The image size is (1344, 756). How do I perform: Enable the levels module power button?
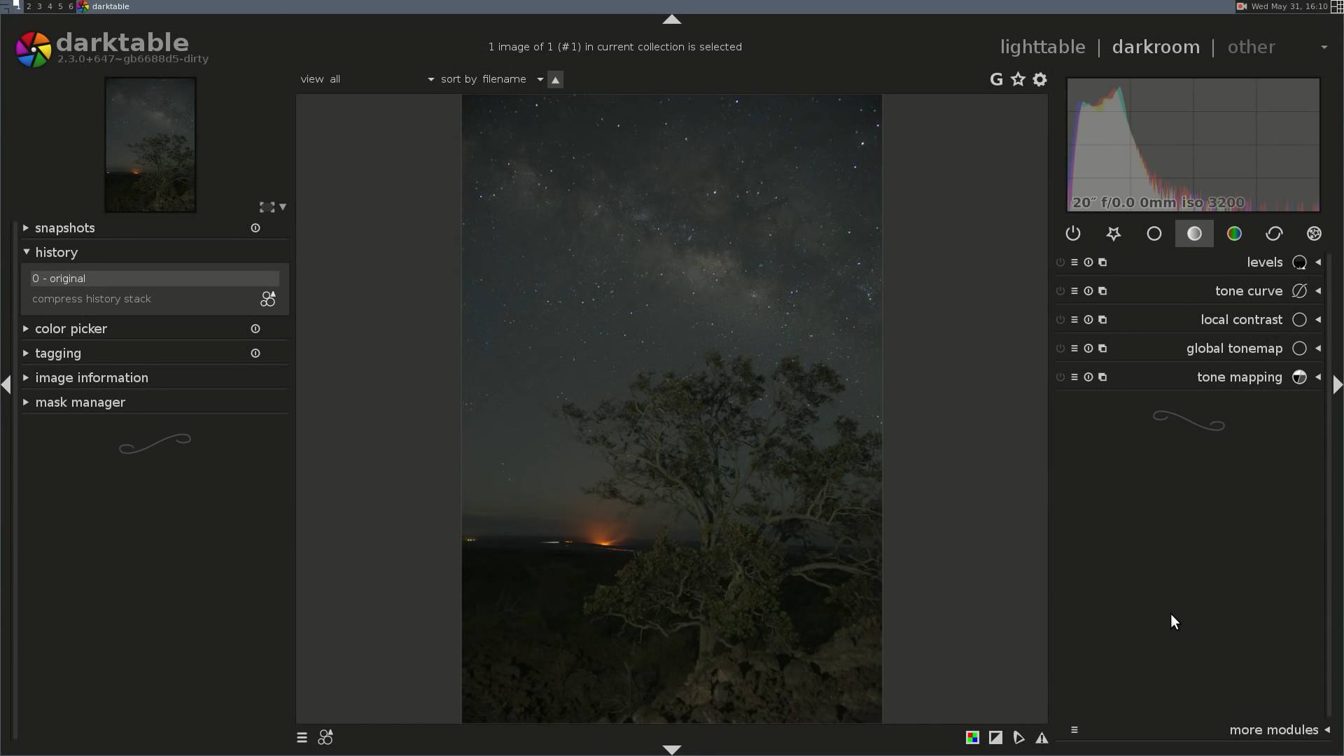1060,262
